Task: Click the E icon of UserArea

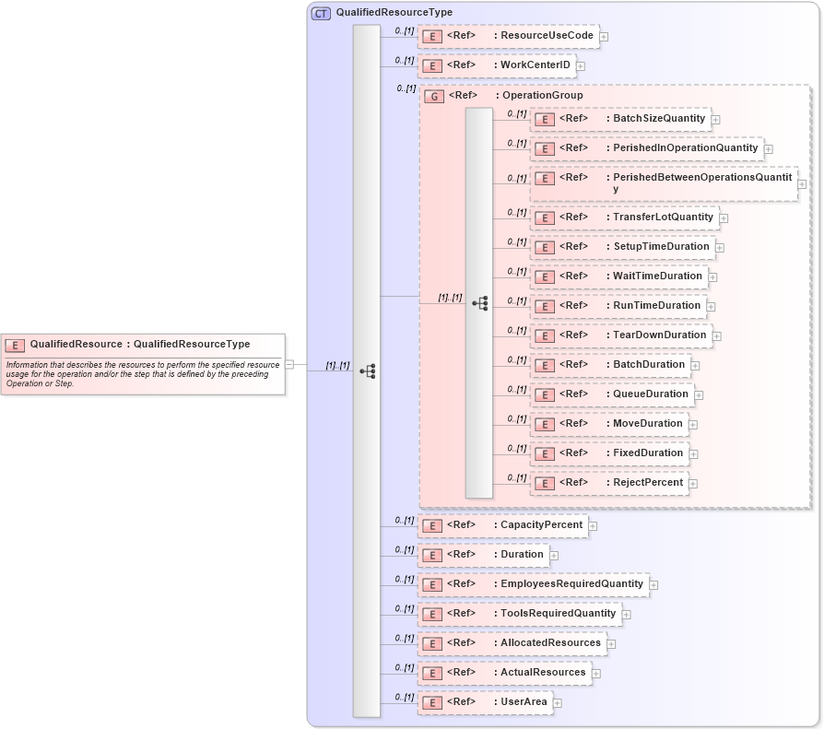Action: 432,701
